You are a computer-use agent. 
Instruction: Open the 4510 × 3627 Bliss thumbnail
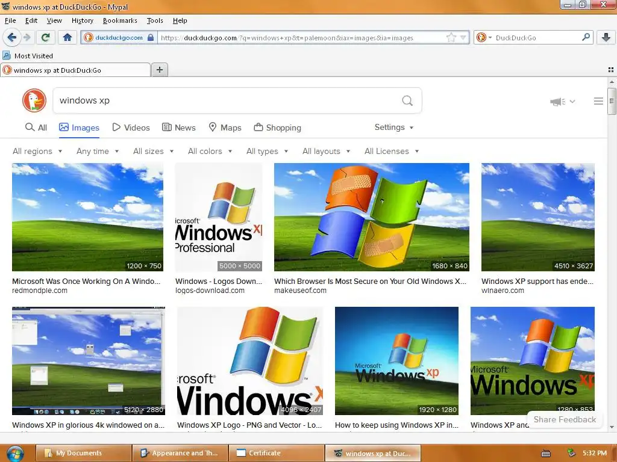pos(538,217)
